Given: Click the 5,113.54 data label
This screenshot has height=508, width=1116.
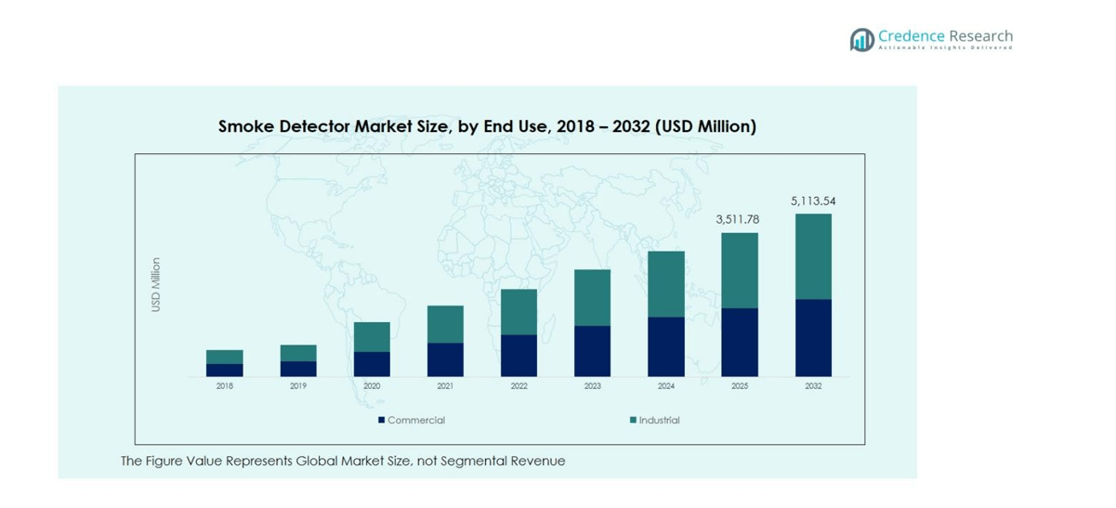Looking at the screenshot, I should (x=813, y=201).
